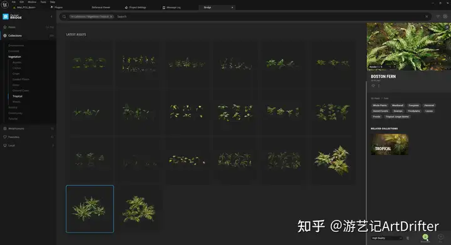Image resolution: width=451 pixels, height=245 pixels.
Task: Open the File menu
Action: pyautogui.click(x=14, y=2)
